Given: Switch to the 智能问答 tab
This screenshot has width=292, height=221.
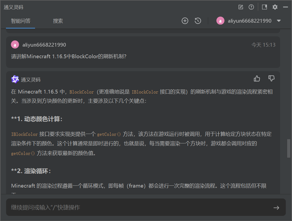Looking at the screenshot, I should 20,21.
